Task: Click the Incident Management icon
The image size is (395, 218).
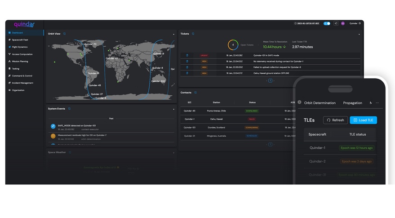Action: (x=9, y=83)
